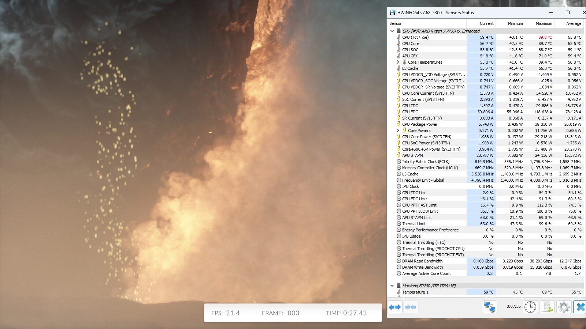Collapse the Maxtang FP750 sensor group
Screen dimensions: 586x329
[x=392, y=286]
